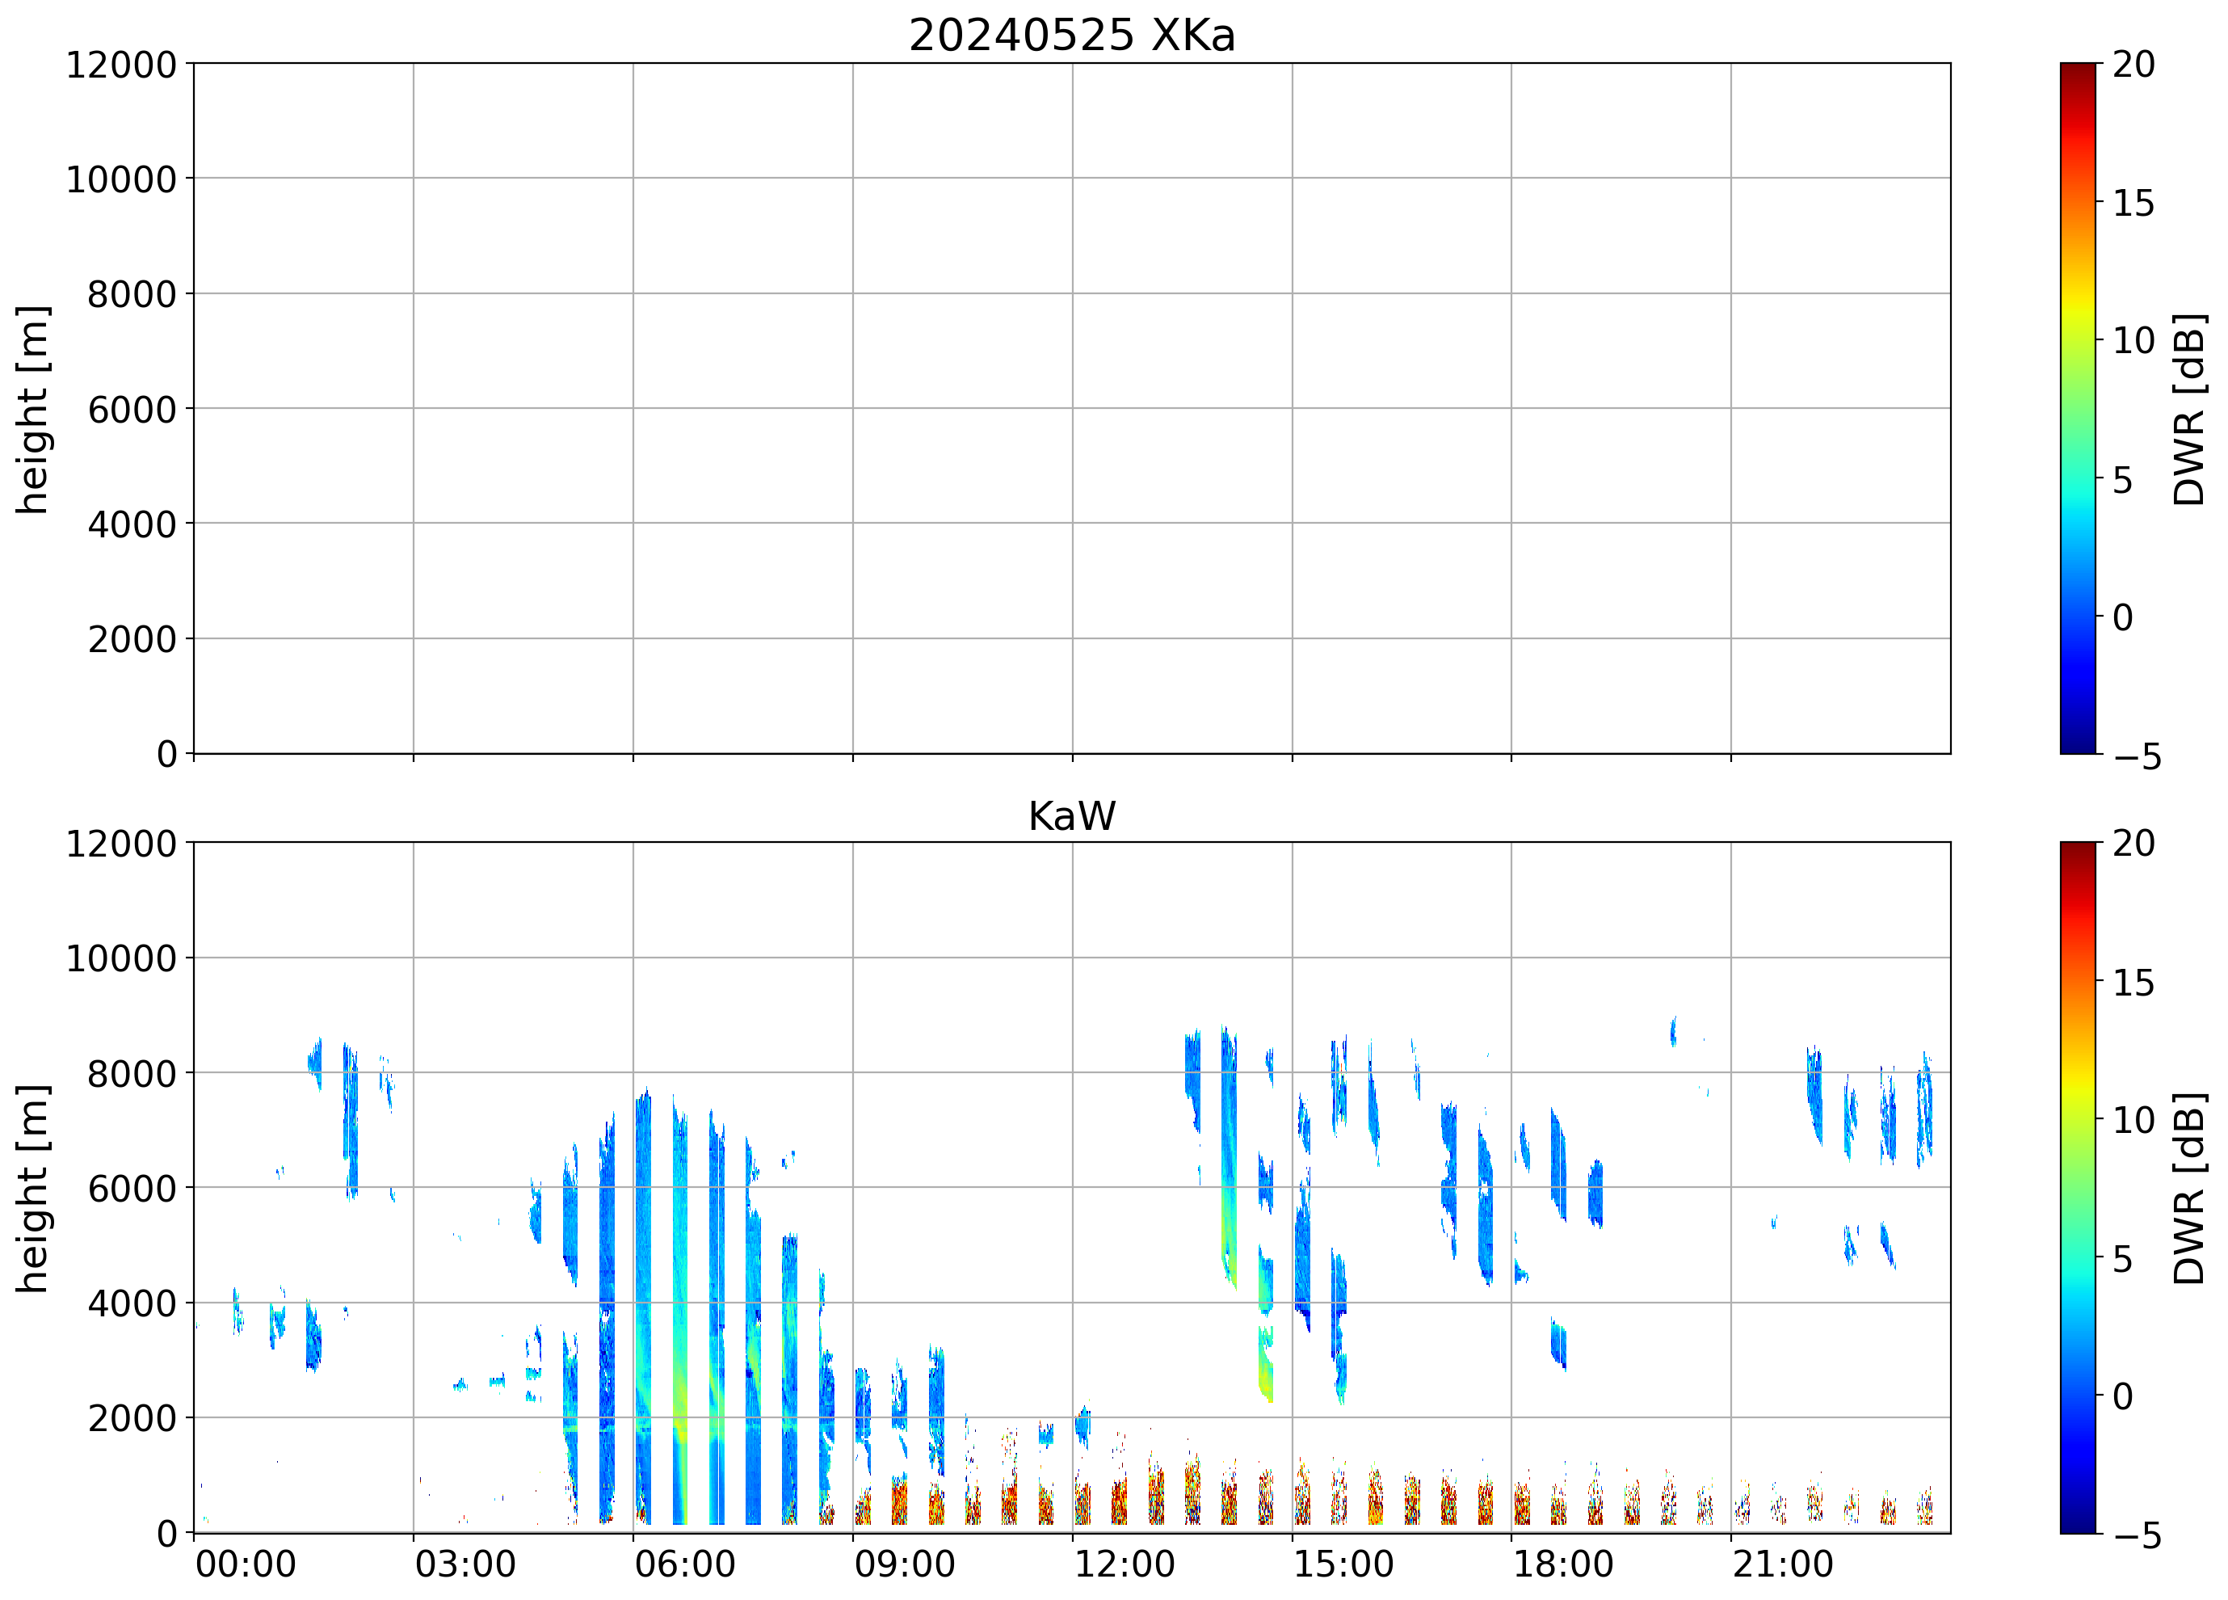The width and height of the screenshot is (2228, 1600).
Task: Click the −5 tick on the bottom colorbar
Action: click(2137, 1535)
